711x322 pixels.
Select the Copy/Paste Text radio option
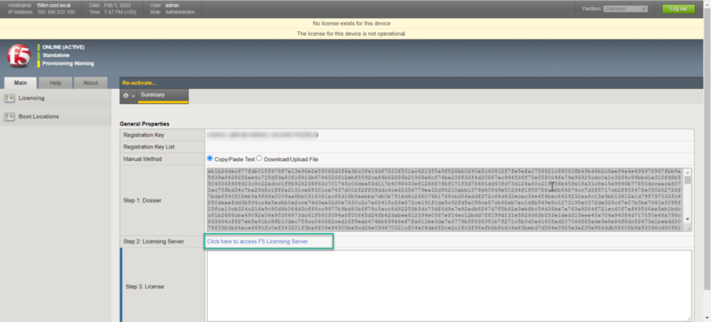click(210, 159)
